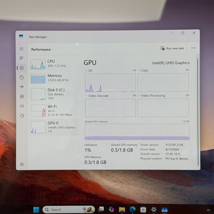Open the App history page icon

22,78
